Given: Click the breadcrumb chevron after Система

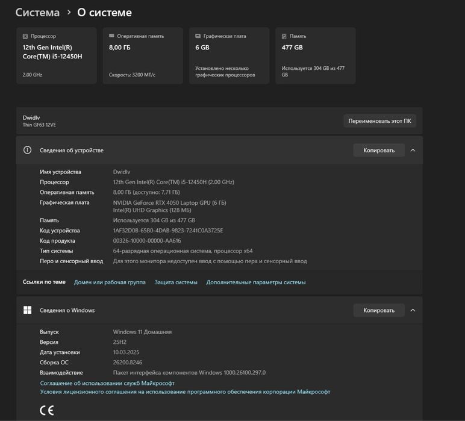Looking at the screenshot, I should pyautogui.click(x=69, y=13).
